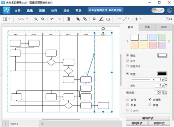Toggle the 分隔线 separator checkbox
This screenshot has height=127, width=174.
coord(150,99)
